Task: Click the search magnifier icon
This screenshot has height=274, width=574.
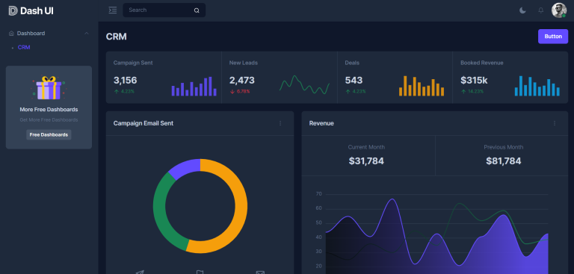Action: [197, 10]
